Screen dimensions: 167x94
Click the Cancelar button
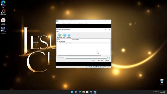pyautogui.click(x=107, y=60)
